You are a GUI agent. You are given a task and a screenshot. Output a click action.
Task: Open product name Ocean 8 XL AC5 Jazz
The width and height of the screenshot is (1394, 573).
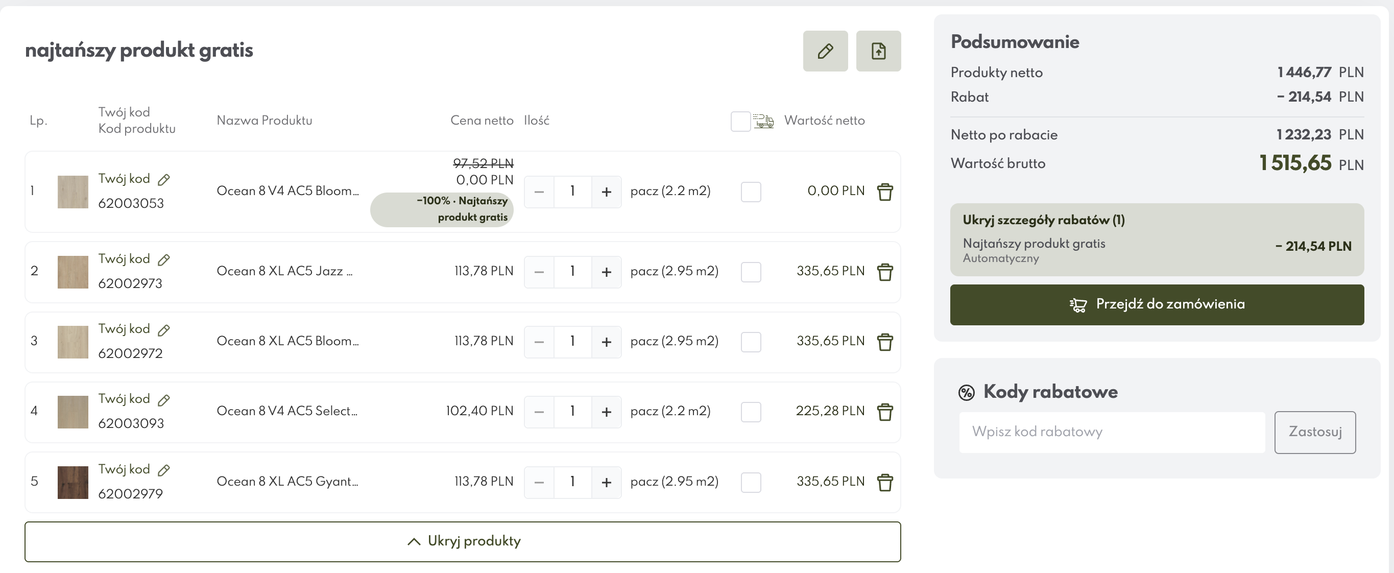pos(284,271)
